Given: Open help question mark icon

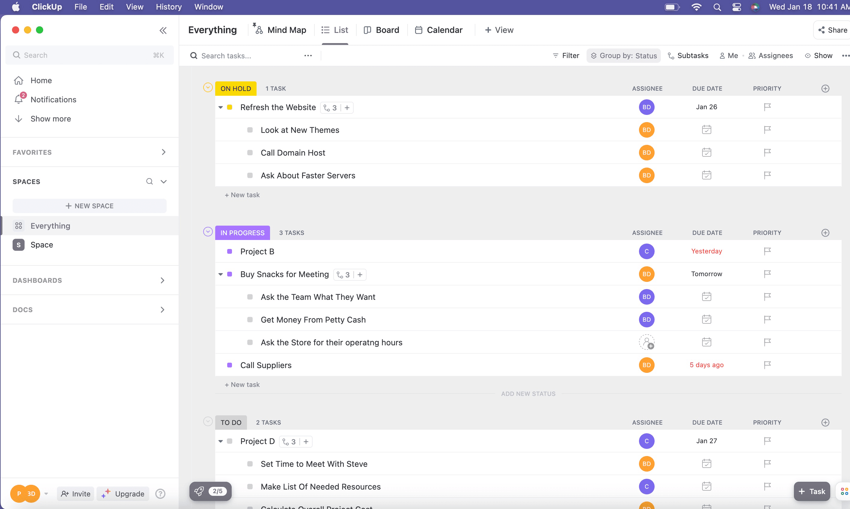Looking at the screenshot, I should pos(160,493).
